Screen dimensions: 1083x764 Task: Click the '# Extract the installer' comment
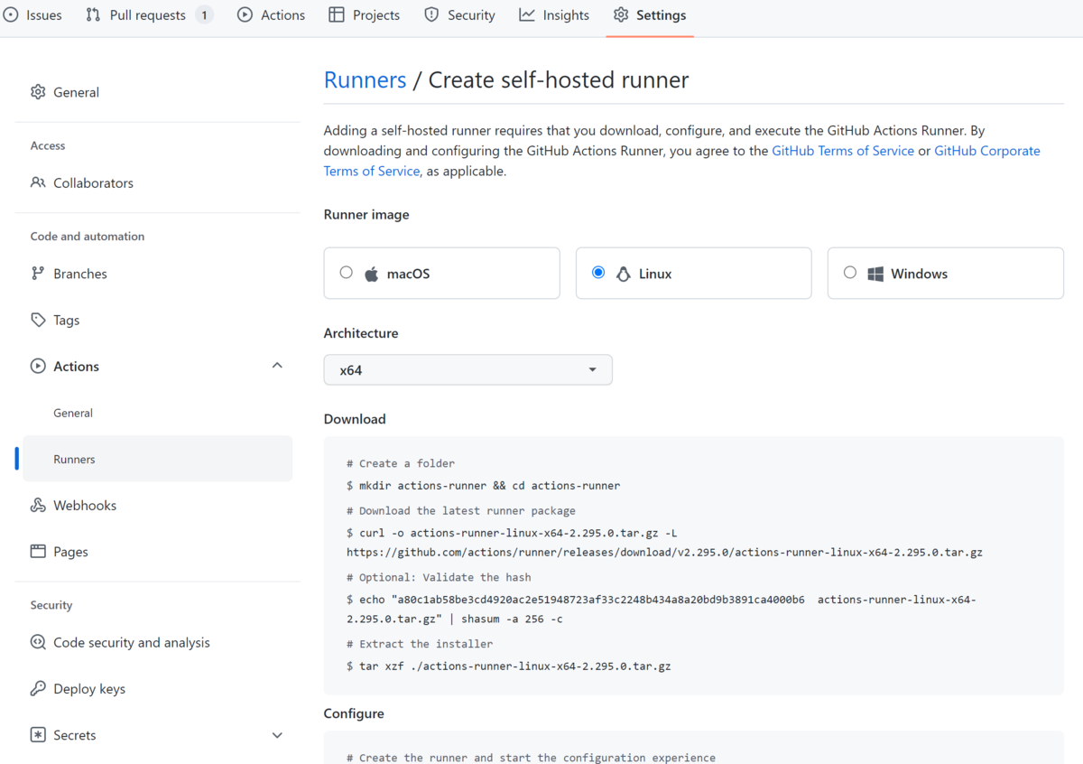pos(420,644)
